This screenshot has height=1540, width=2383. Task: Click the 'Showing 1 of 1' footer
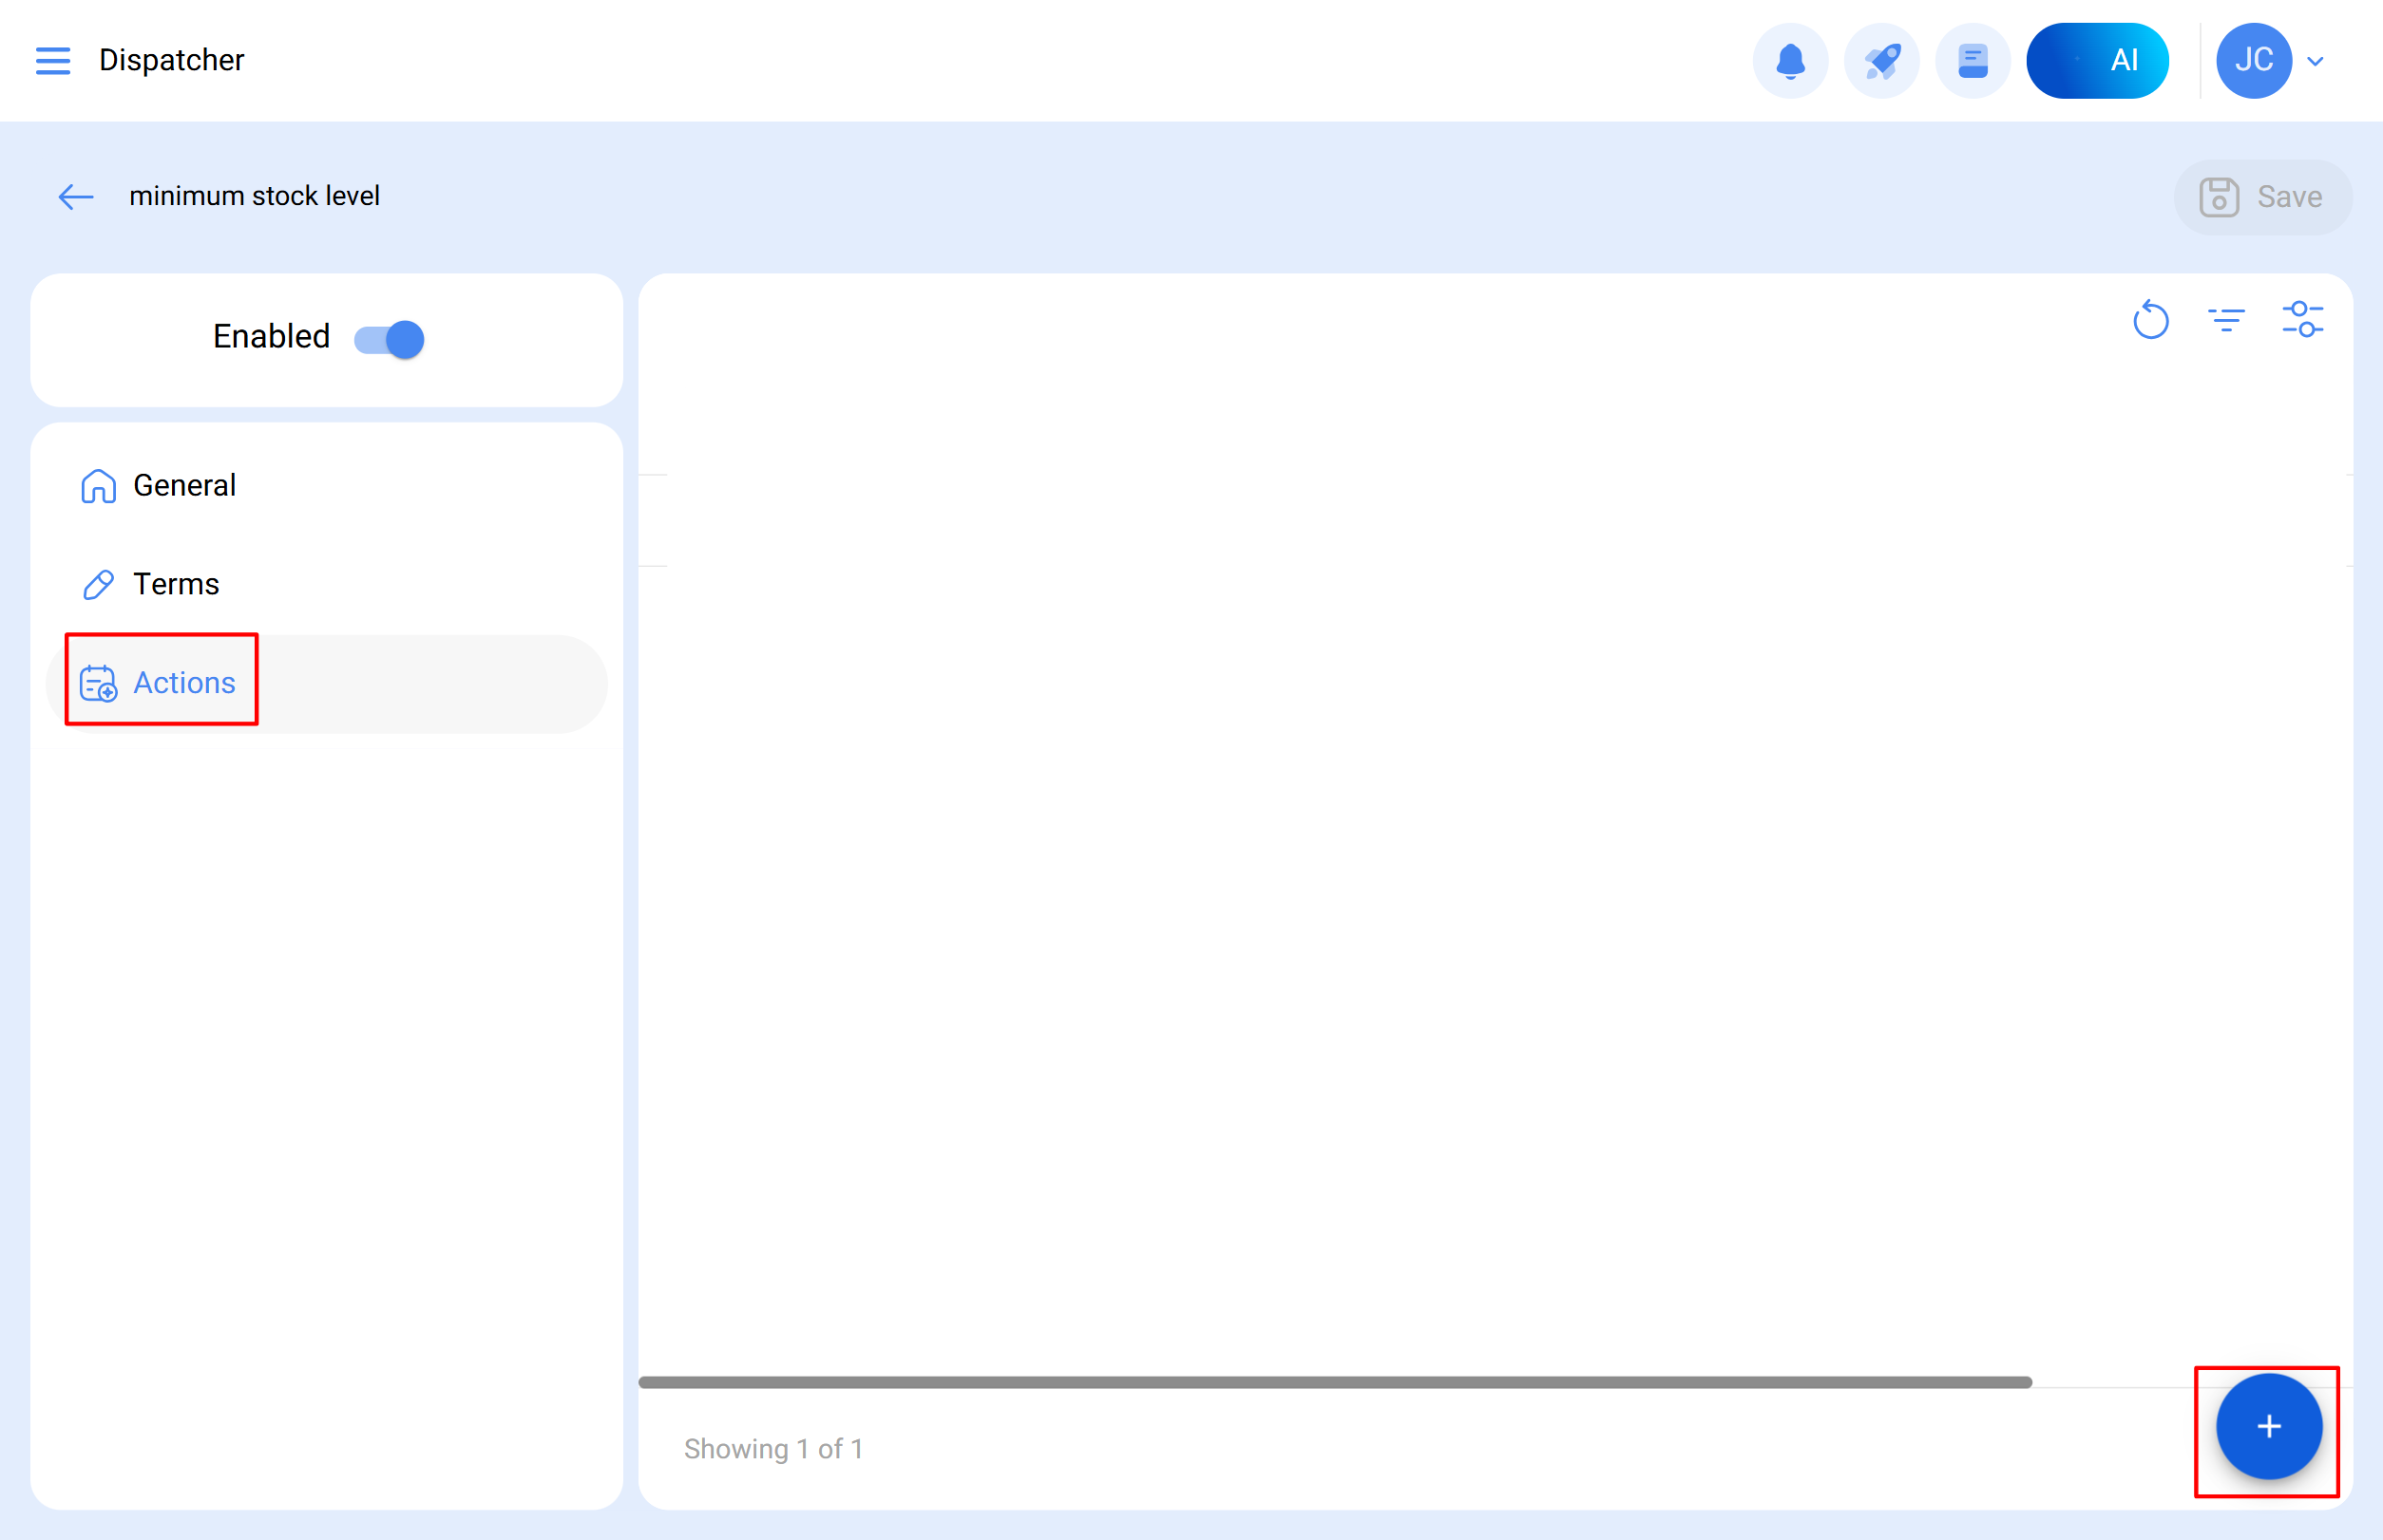click(x=772, y=1449)
